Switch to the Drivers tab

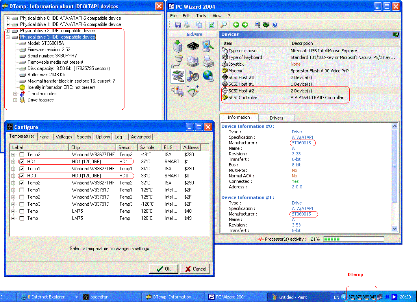tap(276, 118)
